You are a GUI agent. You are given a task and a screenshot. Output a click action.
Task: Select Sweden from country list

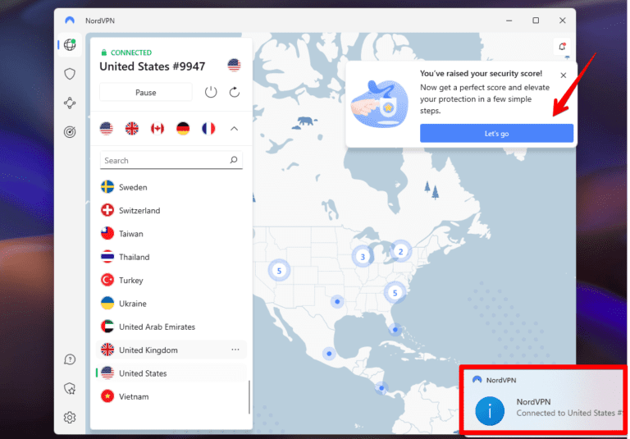click(x=171, y=187)
